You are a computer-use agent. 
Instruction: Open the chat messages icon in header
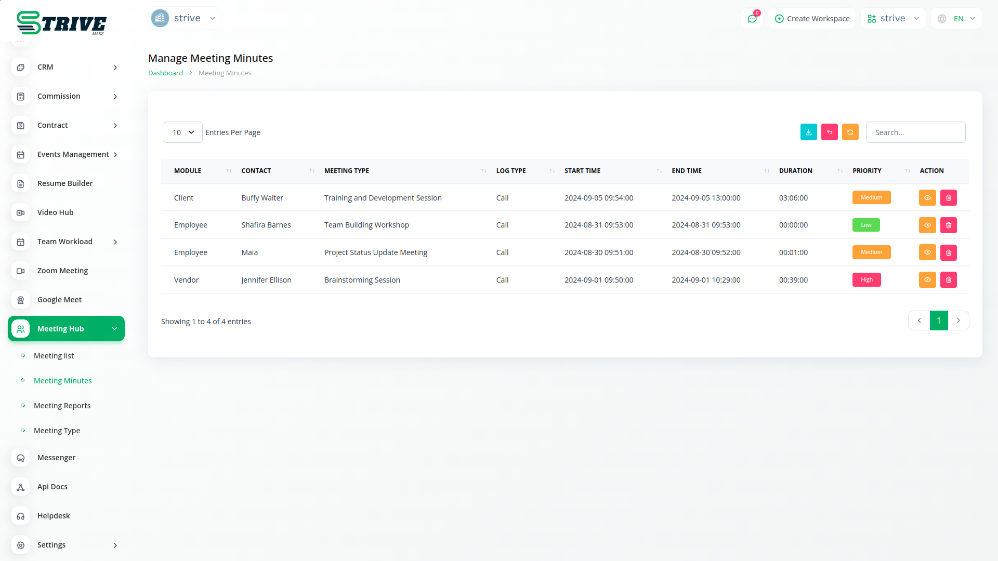(752, 19)
